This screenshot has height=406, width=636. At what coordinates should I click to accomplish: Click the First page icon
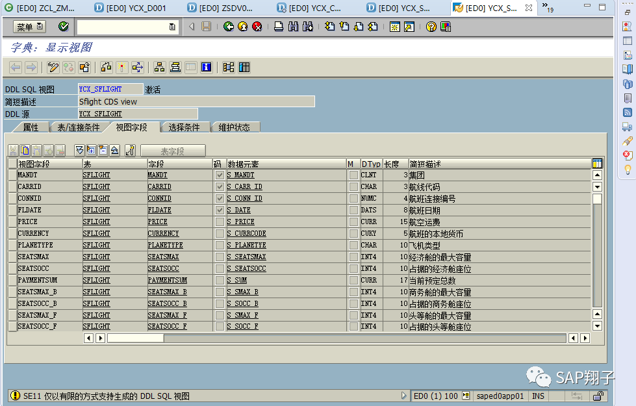[330, 27]
